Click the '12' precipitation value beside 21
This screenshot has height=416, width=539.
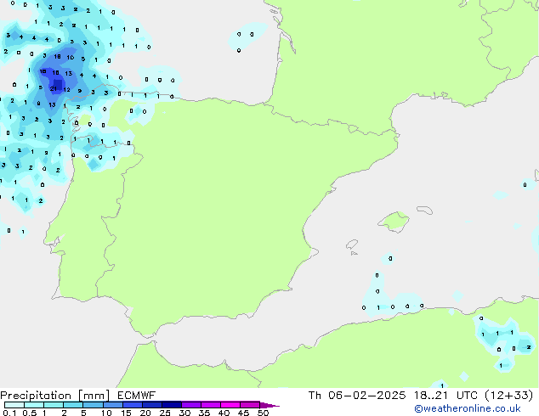point(66,90)
